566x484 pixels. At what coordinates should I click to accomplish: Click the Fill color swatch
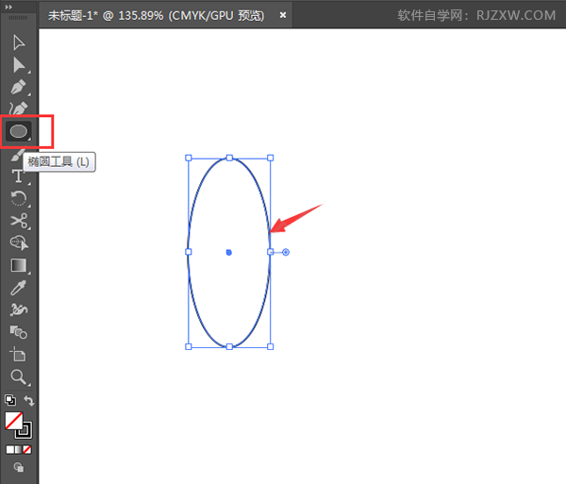coord(14,421)
